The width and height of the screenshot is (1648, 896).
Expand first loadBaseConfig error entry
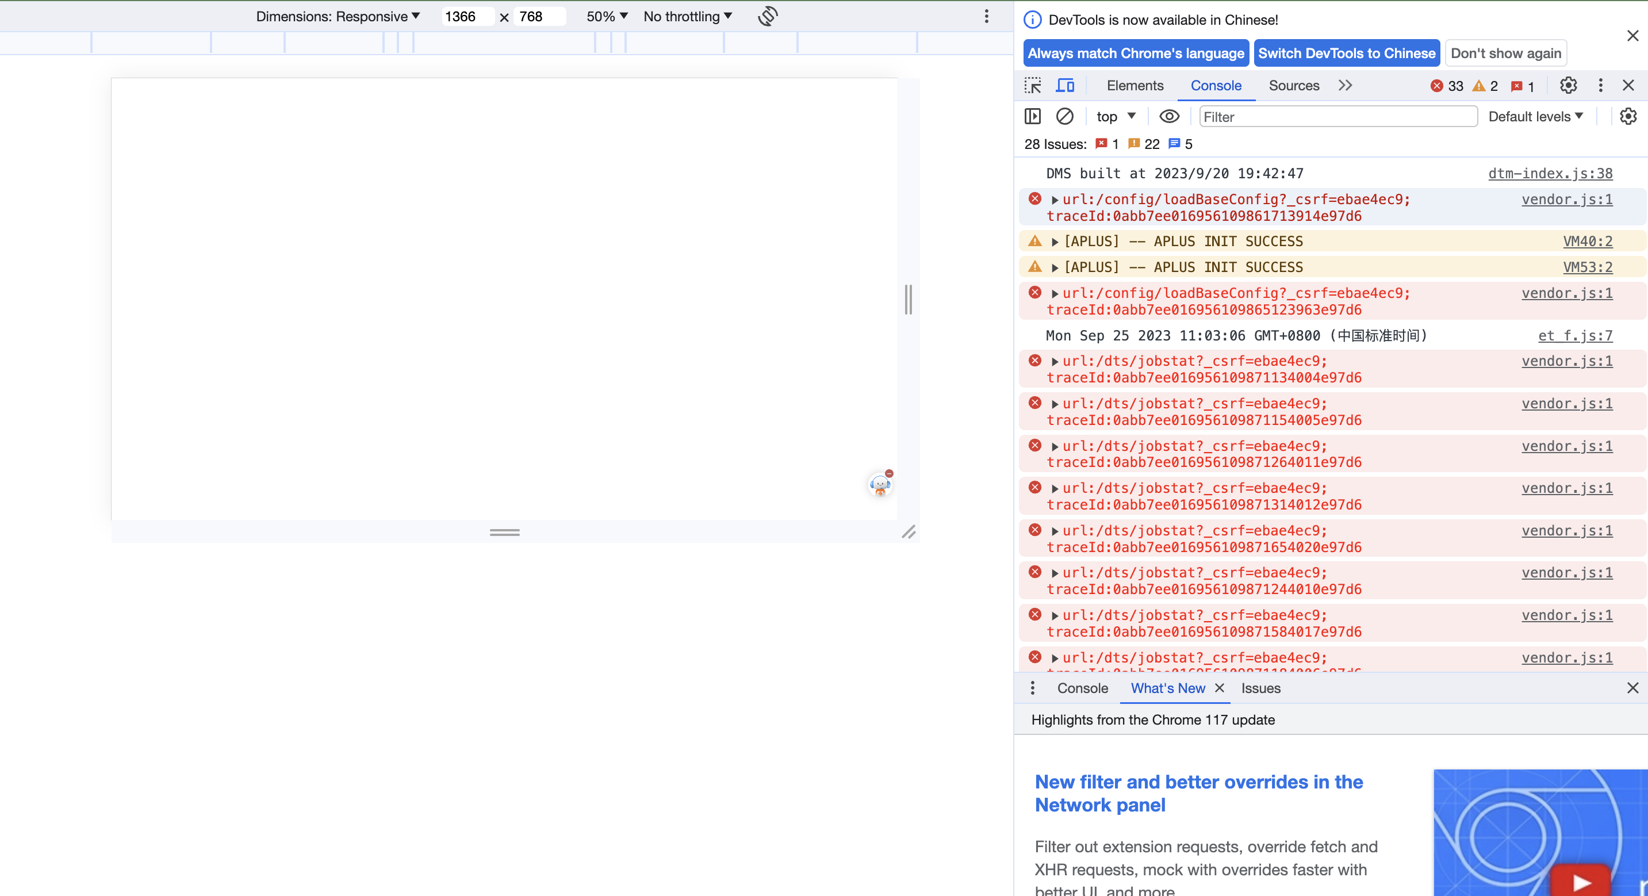pyautogui.click(x=1055, y=200)
